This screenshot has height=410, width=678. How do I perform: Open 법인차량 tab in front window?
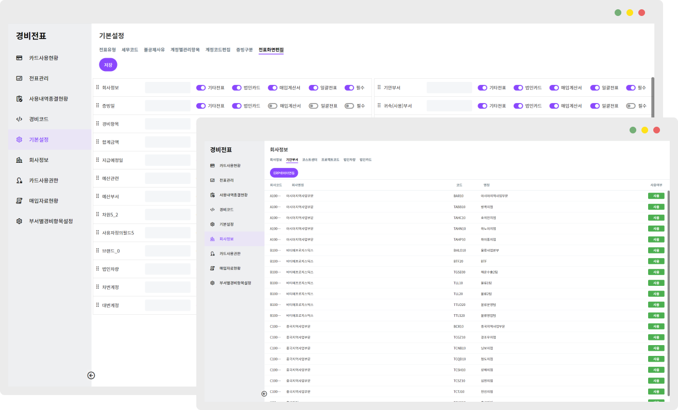tap(349, 160)
